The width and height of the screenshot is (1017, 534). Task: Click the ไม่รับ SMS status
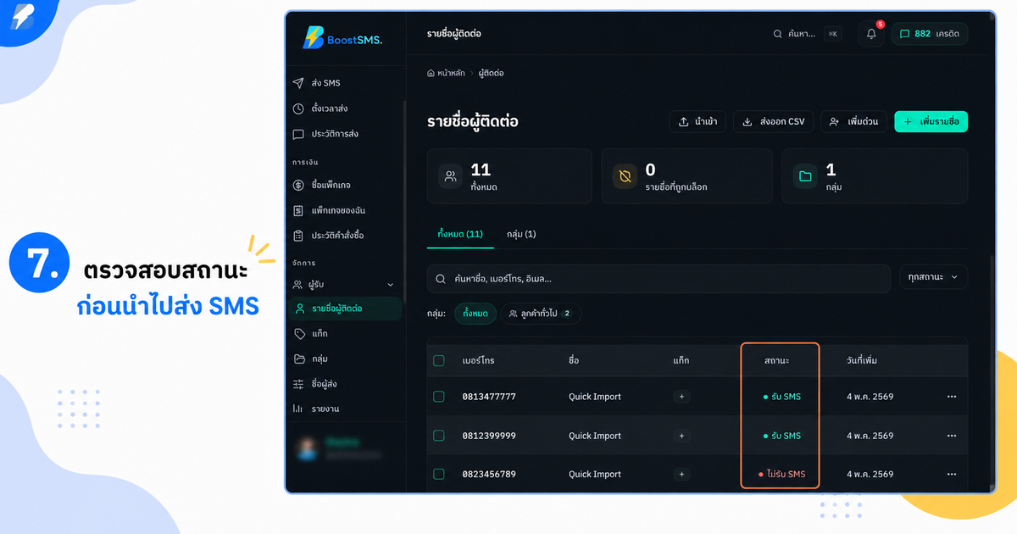782,474
